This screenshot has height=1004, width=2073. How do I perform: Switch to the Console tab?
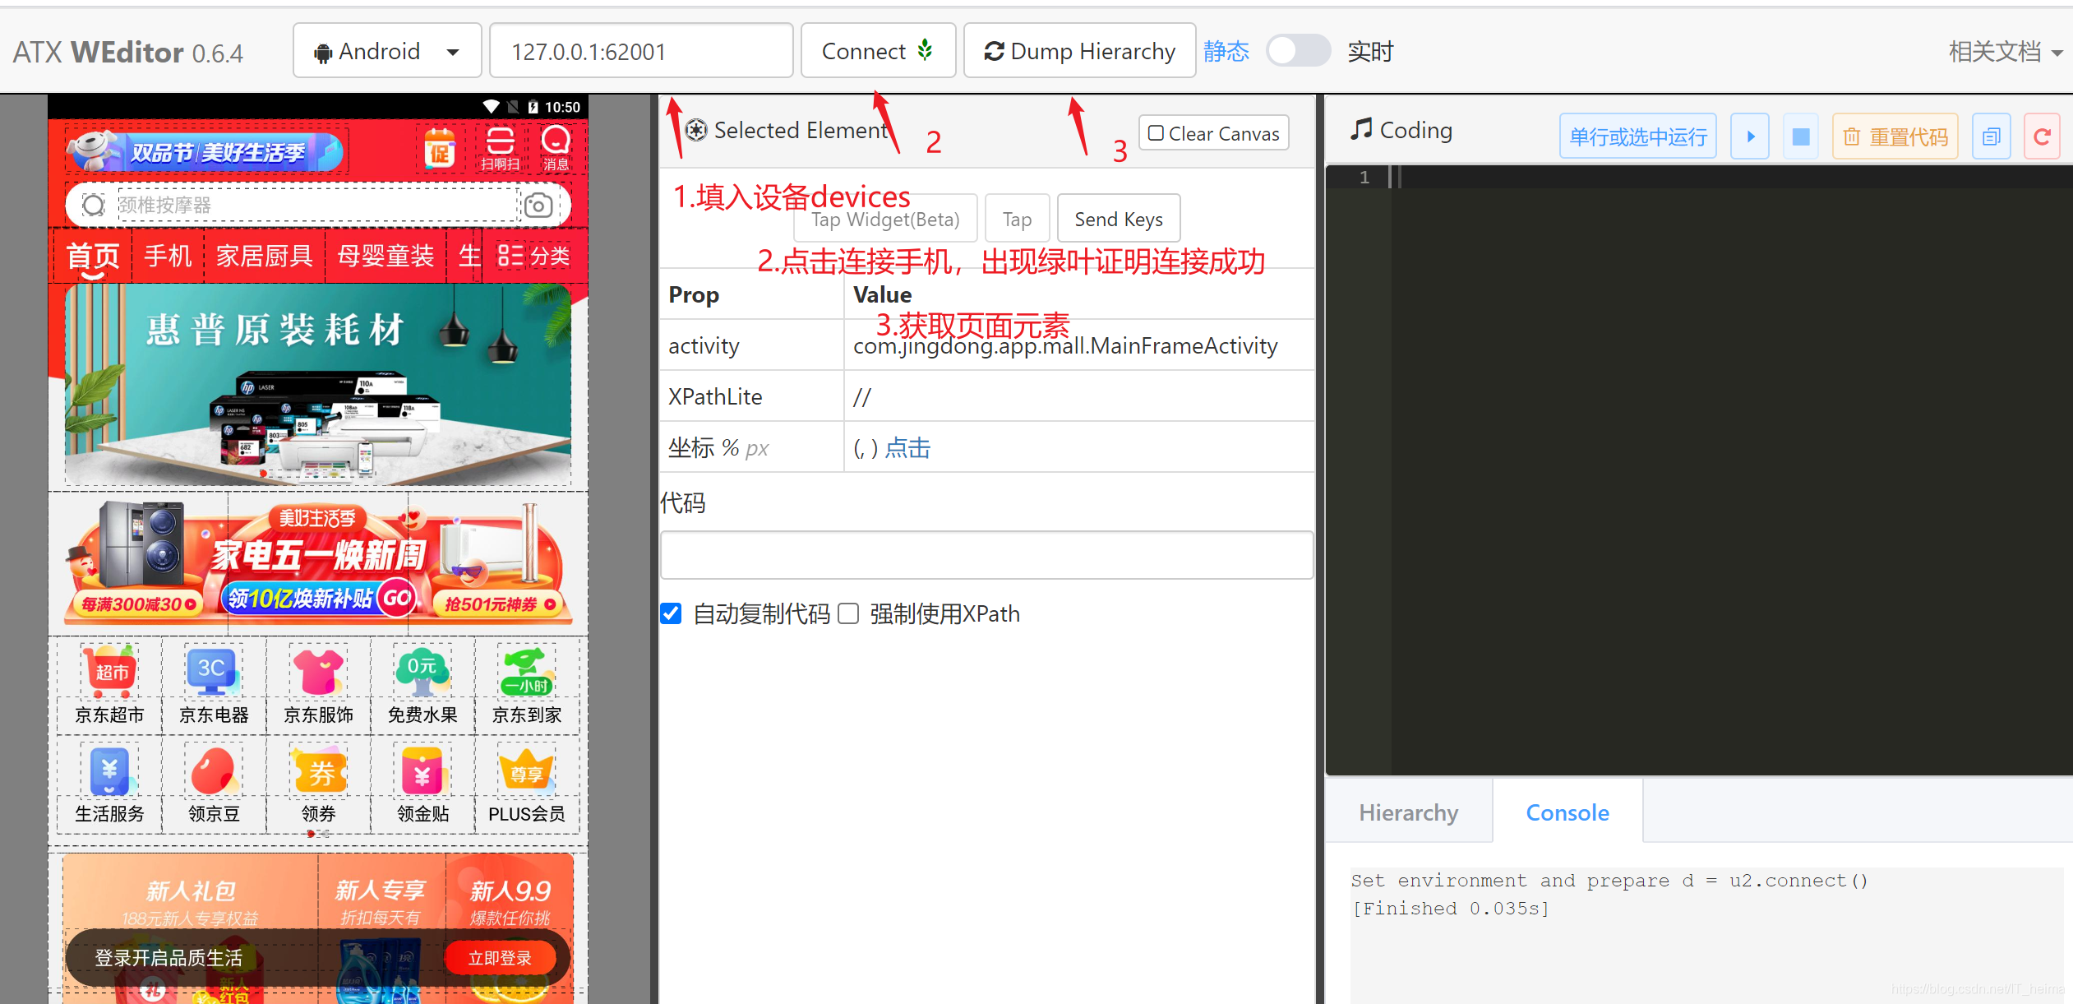pos(1567,812)
